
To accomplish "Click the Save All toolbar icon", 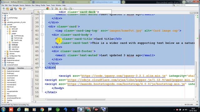I will (x=15, y=9).
